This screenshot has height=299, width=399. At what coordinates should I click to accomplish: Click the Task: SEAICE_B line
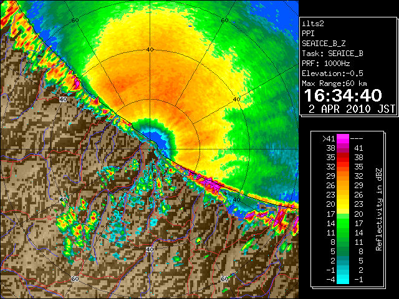click(x=332, y=54)
